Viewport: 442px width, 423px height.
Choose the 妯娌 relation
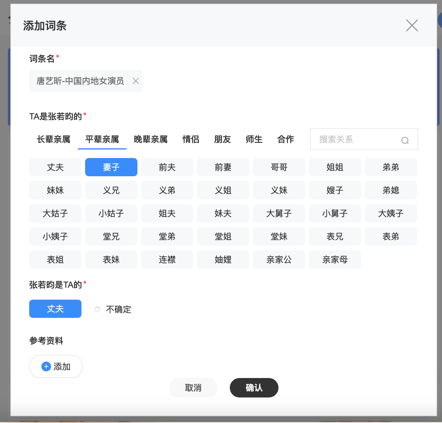[223, 260]
